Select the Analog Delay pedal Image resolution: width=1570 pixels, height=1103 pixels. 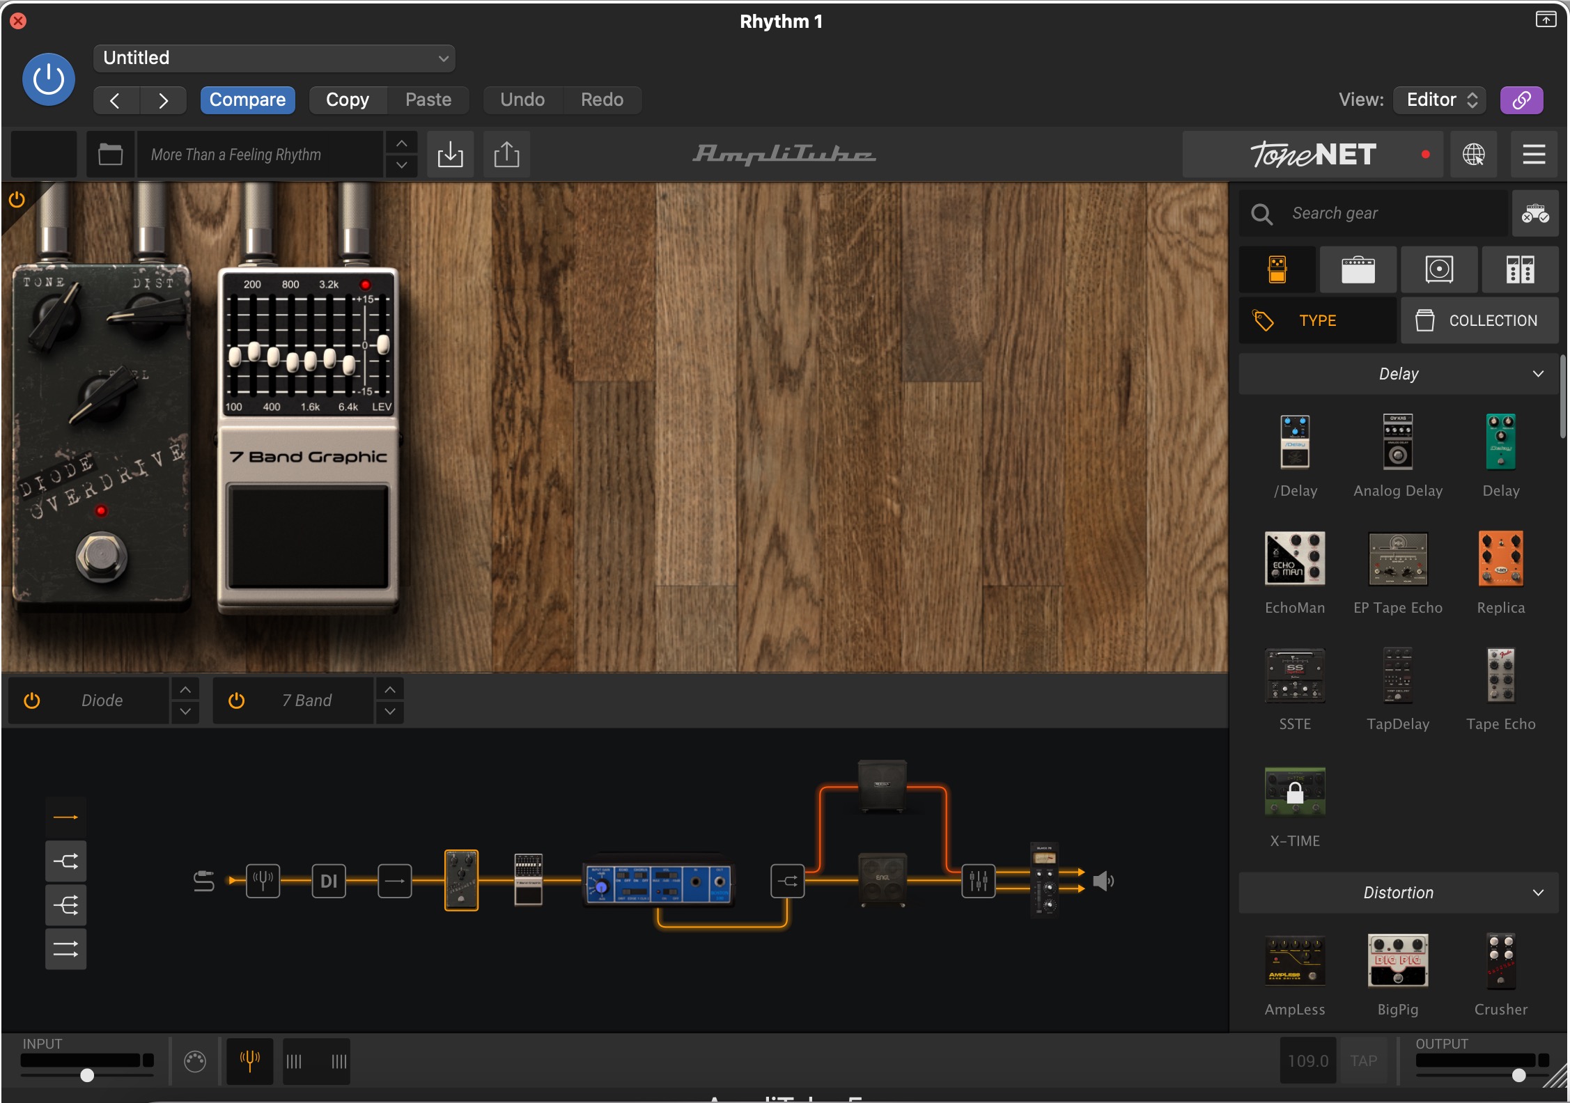pos(1397,442)
